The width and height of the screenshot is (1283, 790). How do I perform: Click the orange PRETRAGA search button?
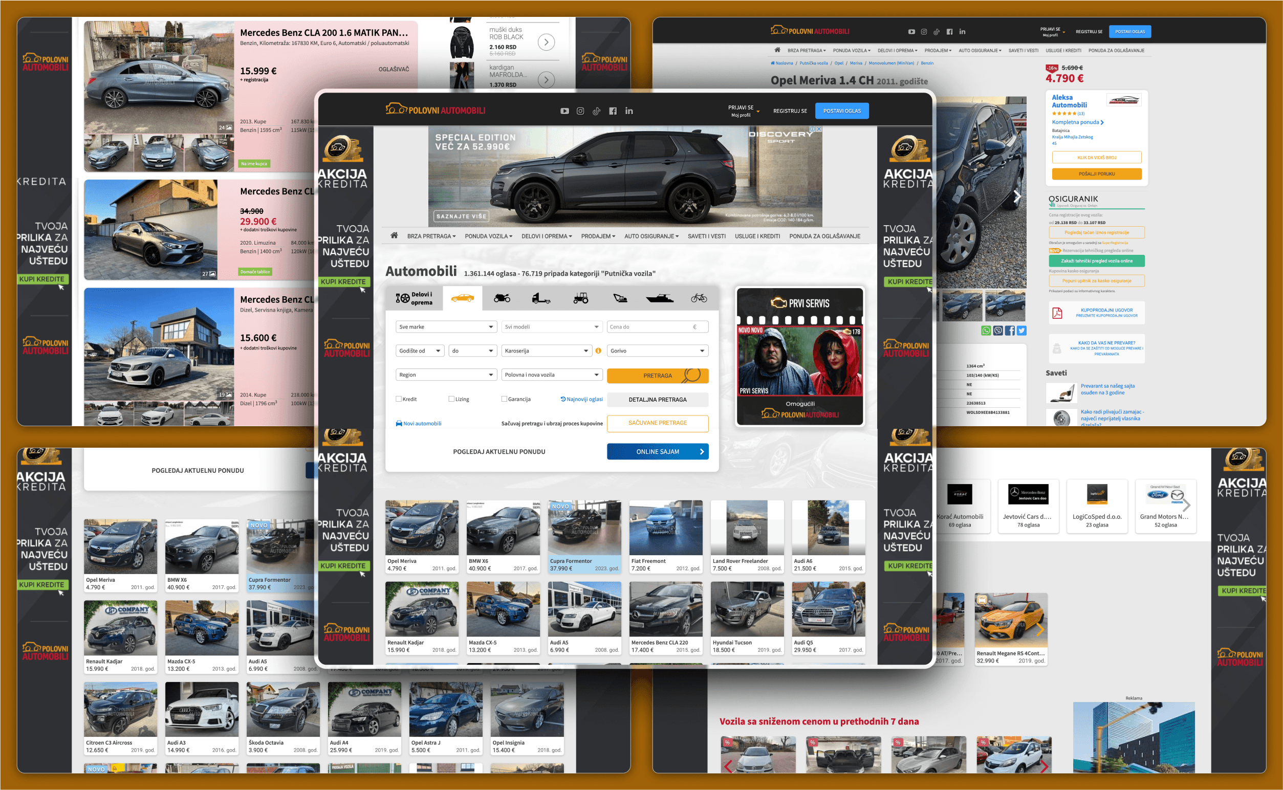click(657, 376)
